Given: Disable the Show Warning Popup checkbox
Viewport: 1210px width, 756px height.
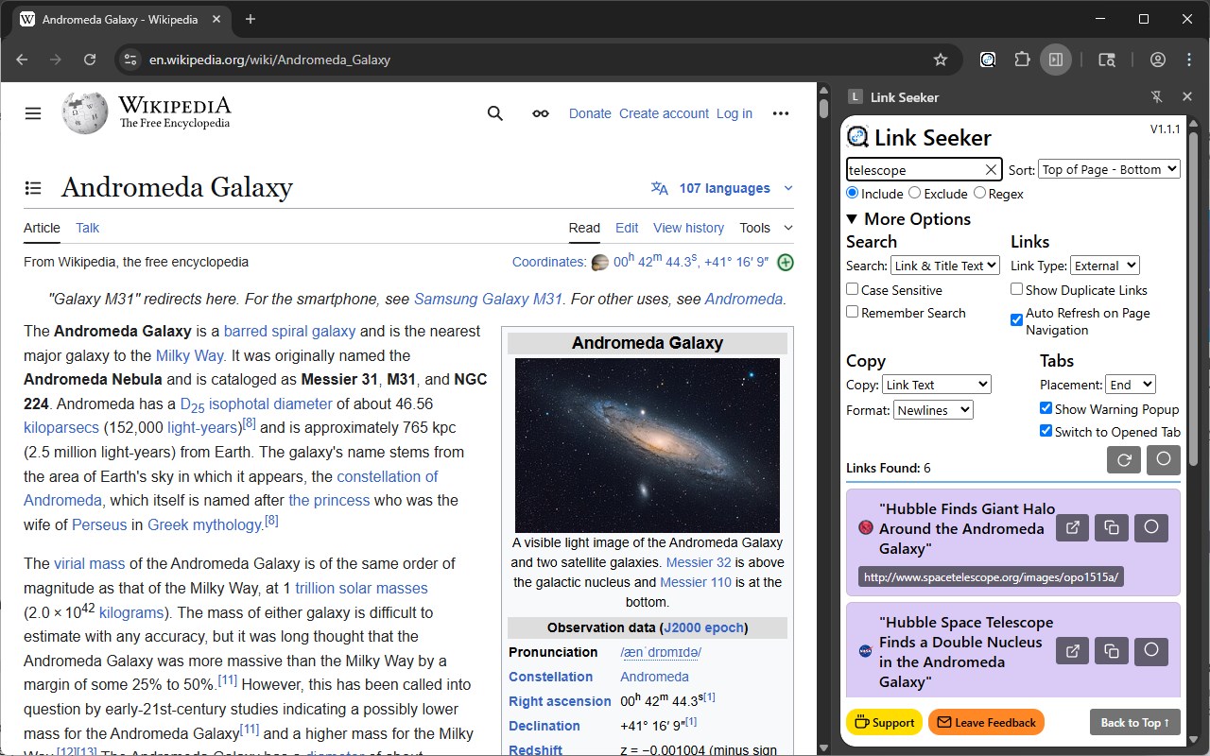Looking at the screenshot, I should (1046, 408).
